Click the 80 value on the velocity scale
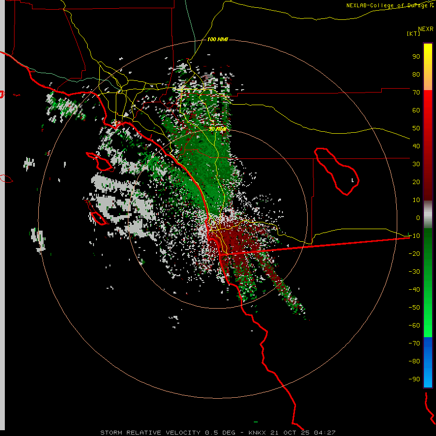436x436 pixels. point(416,74)
